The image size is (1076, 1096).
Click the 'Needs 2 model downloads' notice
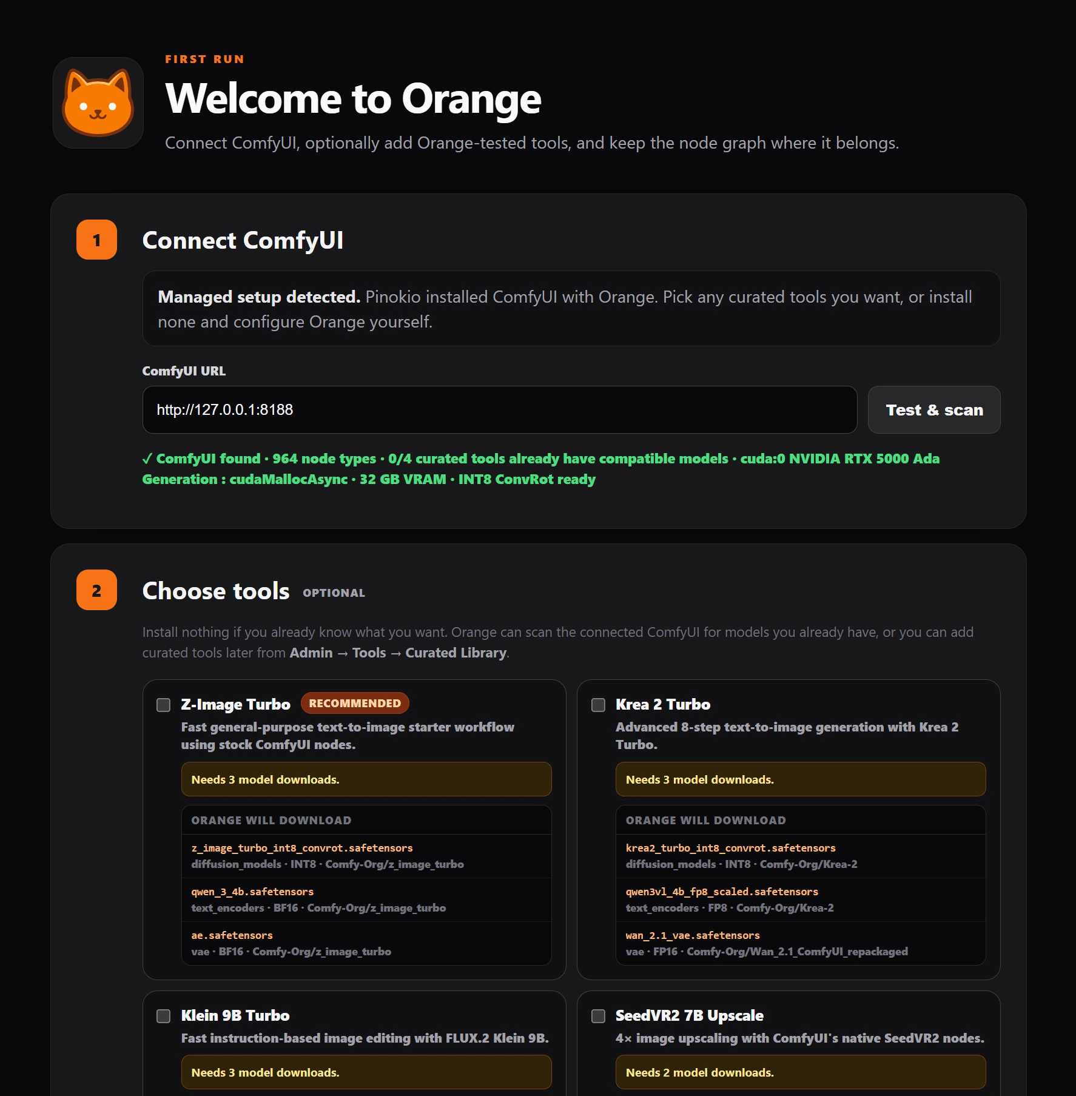(x=801, y=1072)
